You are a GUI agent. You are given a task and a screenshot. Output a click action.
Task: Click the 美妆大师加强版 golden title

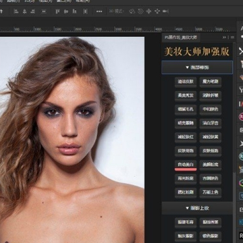pyautogui.click(x=196, y=51)
